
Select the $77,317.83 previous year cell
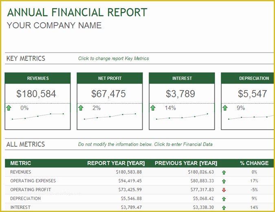pyautogui.click(x=202, y=190)
